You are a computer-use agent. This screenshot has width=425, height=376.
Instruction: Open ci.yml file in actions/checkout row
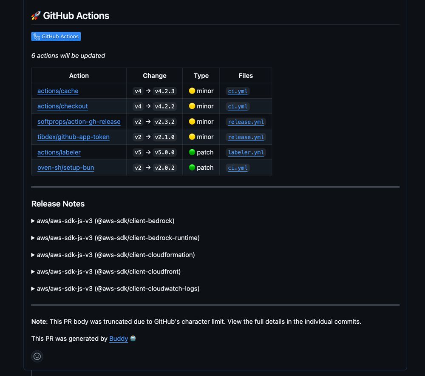tap(238, 106)
